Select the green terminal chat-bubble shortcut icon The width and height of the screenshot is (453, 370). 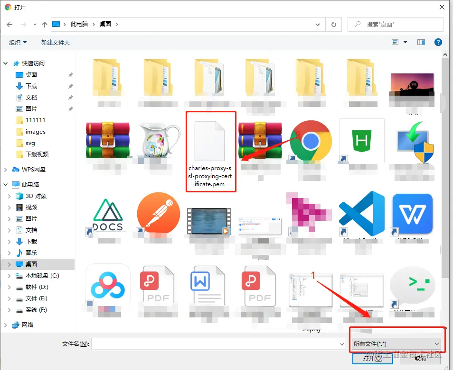coord(412,287)
